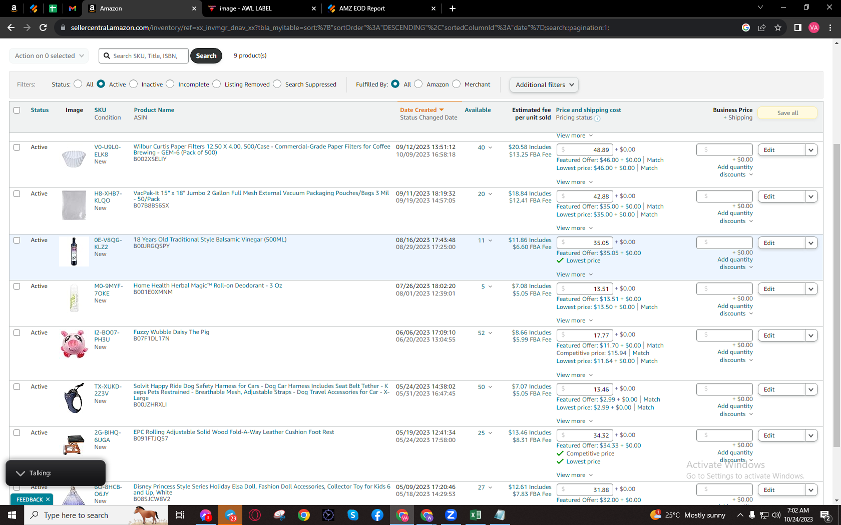Sort by the Product Name column header

[x=154, y=110]
